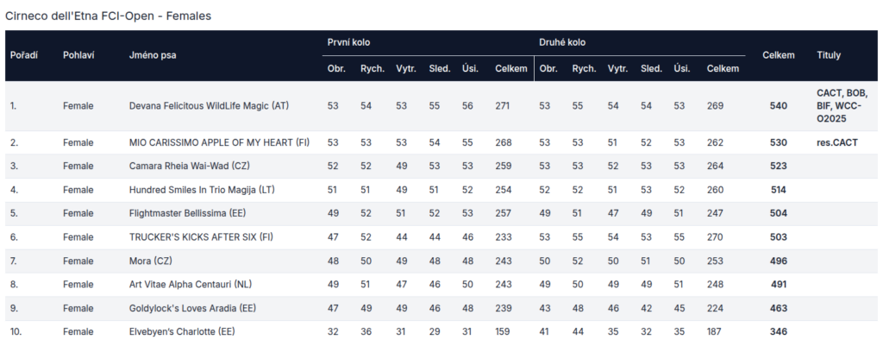Screen dimensions: 883x346
Task: Open dog Devana Felicitous WildLife Magic (AT)
Action: click(x=209, y=106)
